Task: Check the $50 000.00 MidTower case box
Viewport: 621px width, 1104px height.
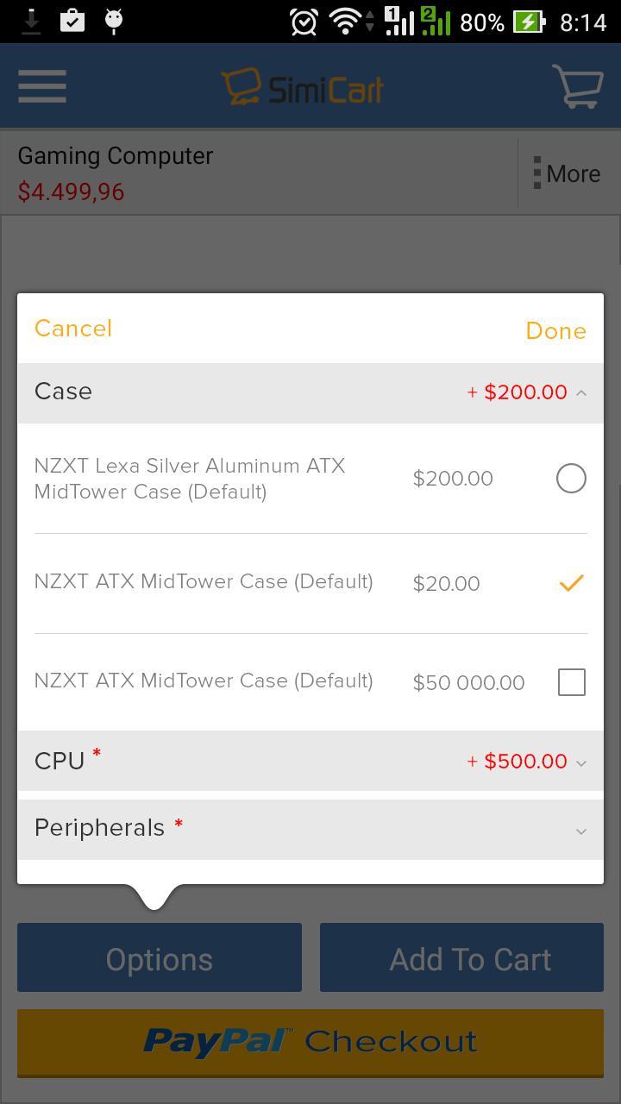Action: 571,682
